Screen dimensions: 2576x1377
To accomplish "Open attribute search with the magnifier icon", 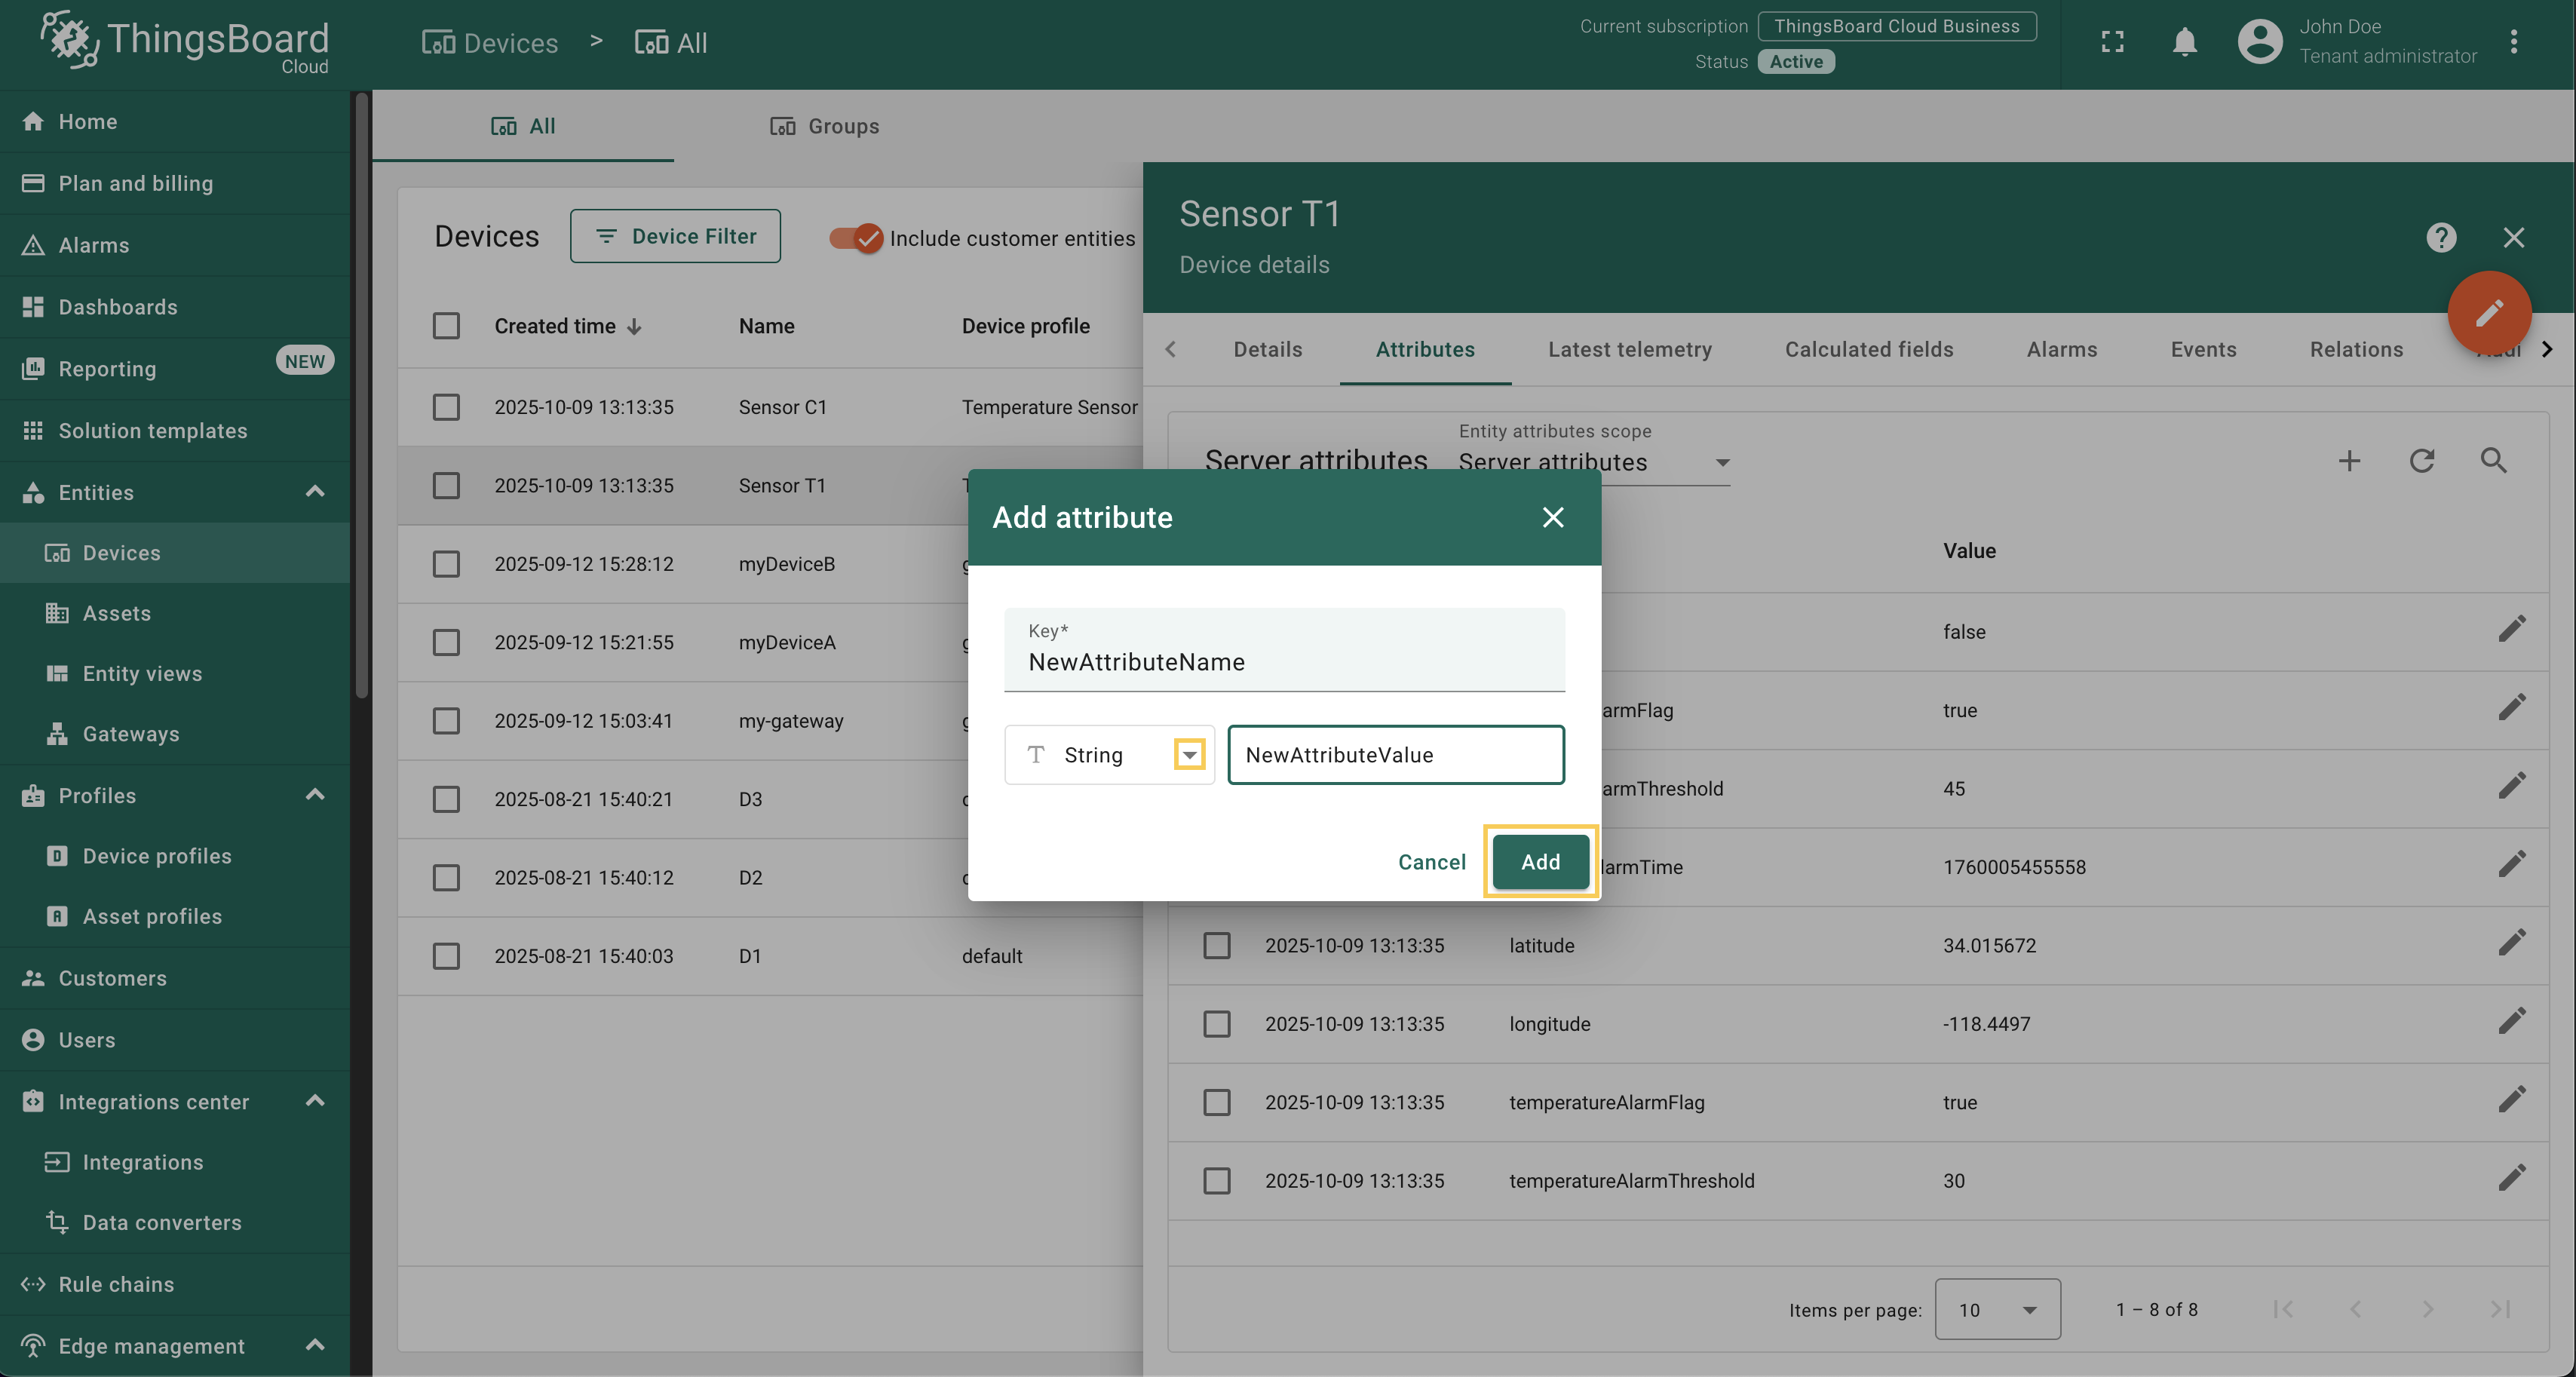I will click(x=2494, y=461).
